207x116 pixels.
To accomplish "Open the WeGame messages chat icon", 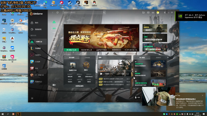I will tap(148, 12).
